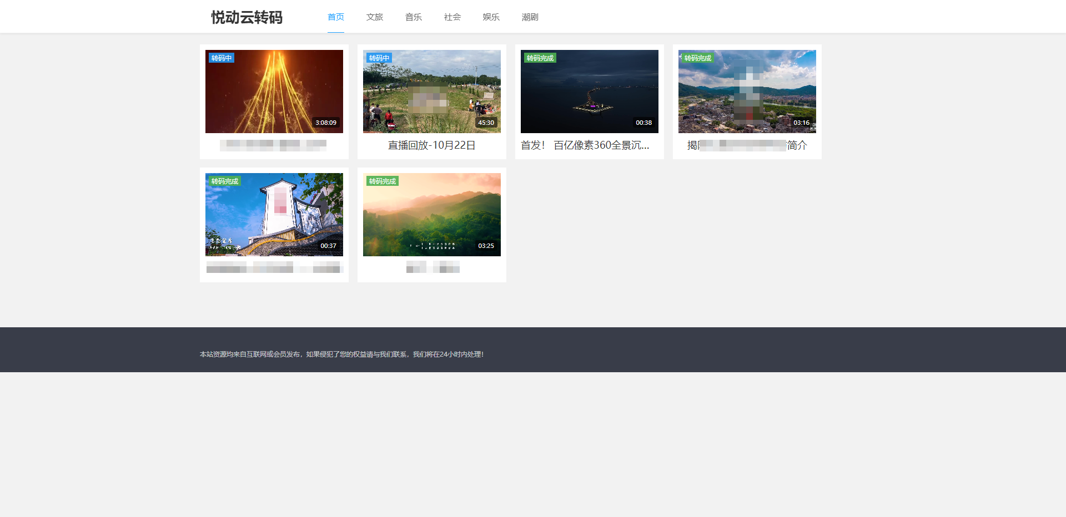Open the green mountain sunrise thumbnail
This screenshot has width=1066, height=517.
(x=431, y=215)
